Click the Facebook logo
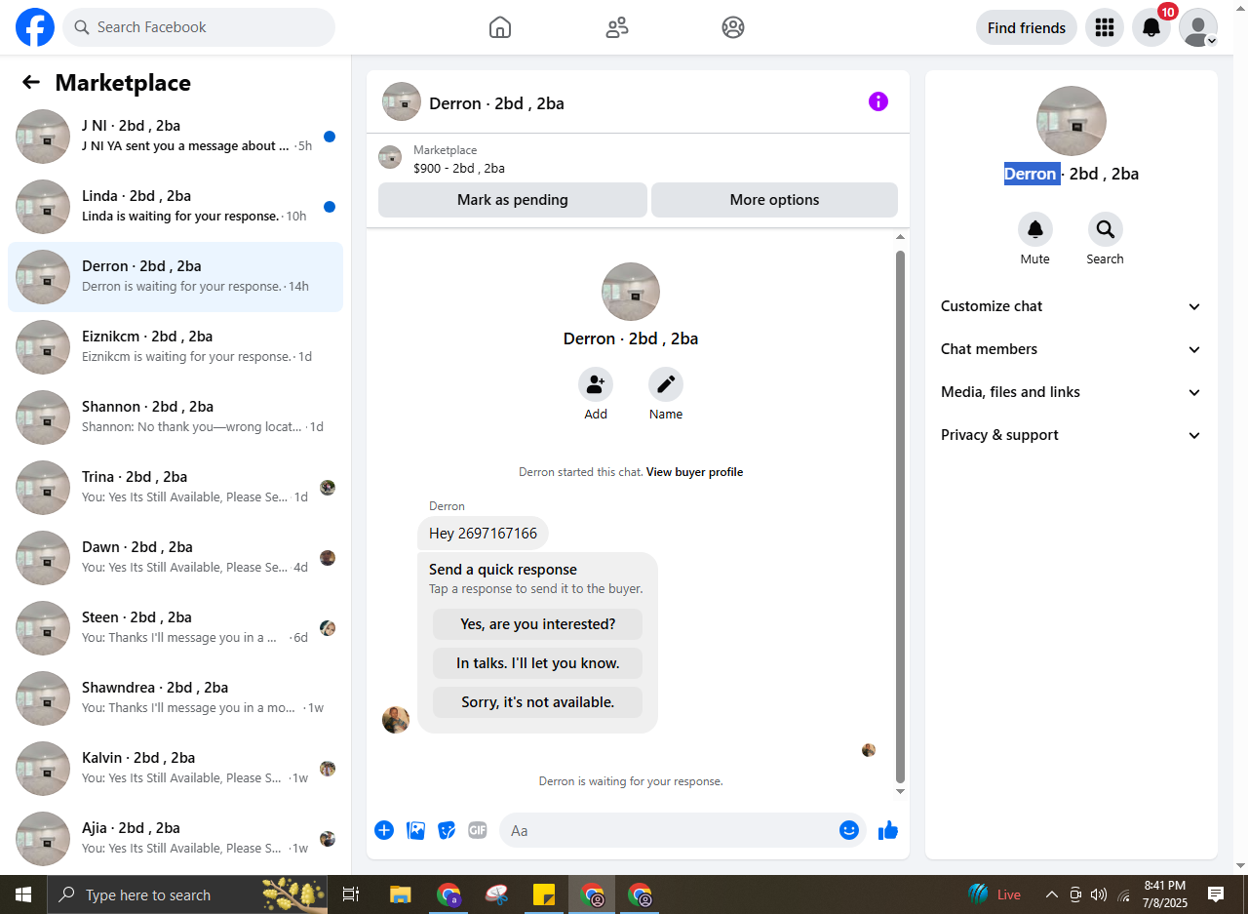Image resolution: width=1248 pixels, height=914 pixels. coord(35,27)
